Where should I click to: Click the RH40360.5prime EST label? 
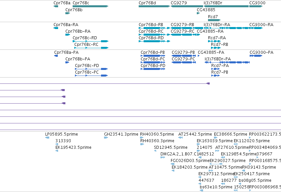point(157,134)
